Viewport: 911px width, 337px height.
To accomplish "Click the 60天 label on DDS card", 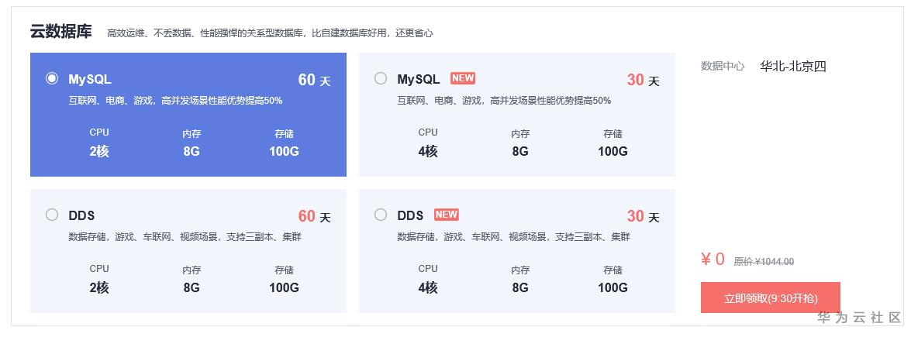I will (x=314, y=216).
